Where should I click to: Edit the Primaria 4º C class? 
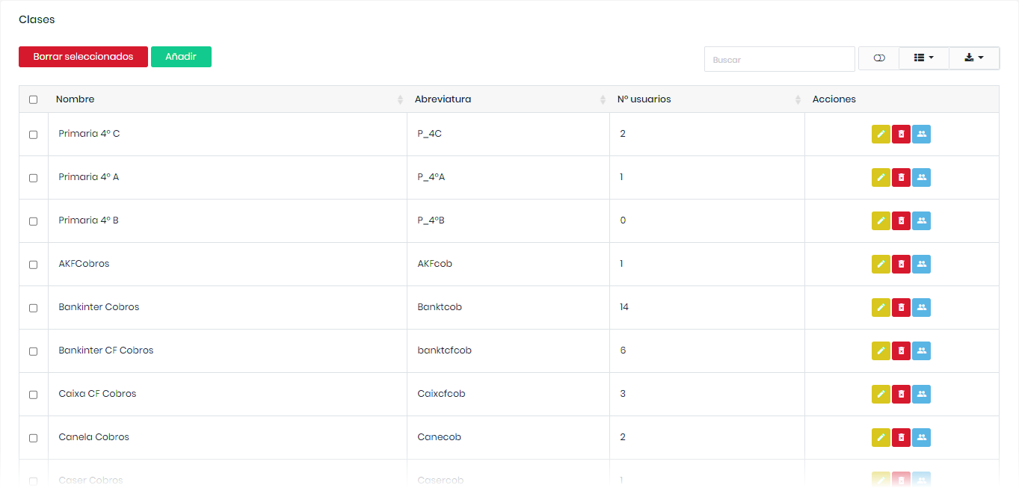[881, 135]
